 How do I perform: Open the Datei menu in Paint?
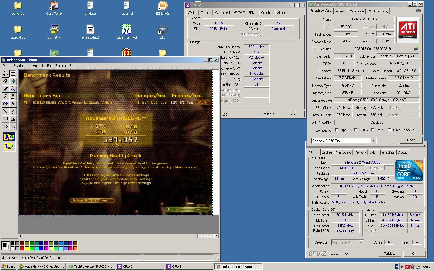[6, 65]
